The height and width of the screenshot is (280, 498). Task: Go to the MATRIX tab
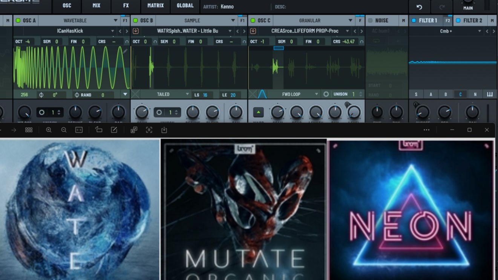click(155, 6)
